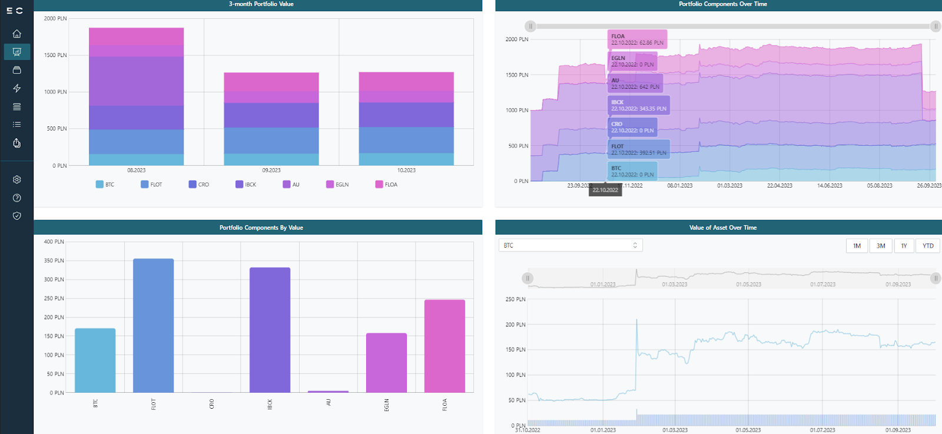Click left handle of portfolio components range slider
Screen dimensions: 942x434
click(530, 26)
